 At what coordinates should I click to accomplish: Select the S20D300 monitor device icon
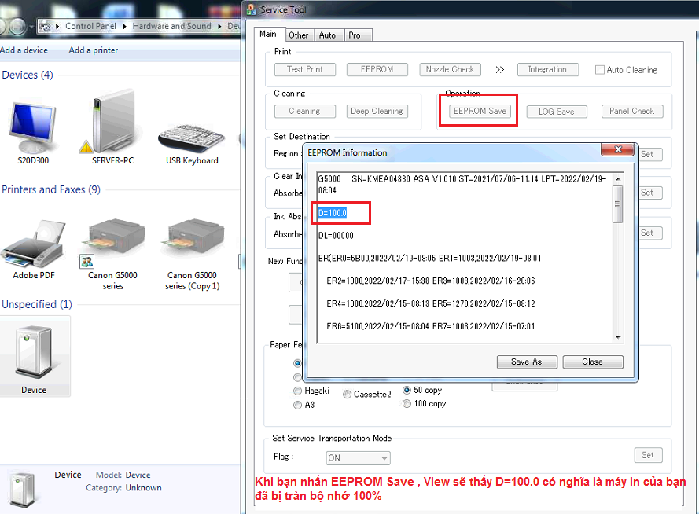tap(33, 128)
